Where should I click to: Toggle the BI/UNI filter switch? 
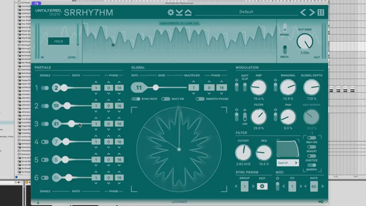pyautogui.click(x=245, y=117)
